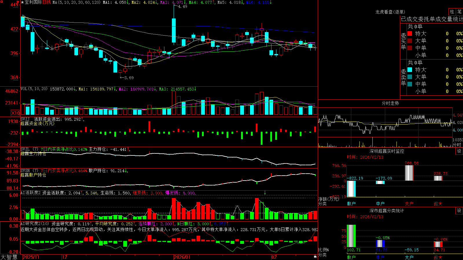The height and width of the screenshot is (260, 463).
Task: Click the 龙虎看盘(逐单) panel title
Action: 390,12
